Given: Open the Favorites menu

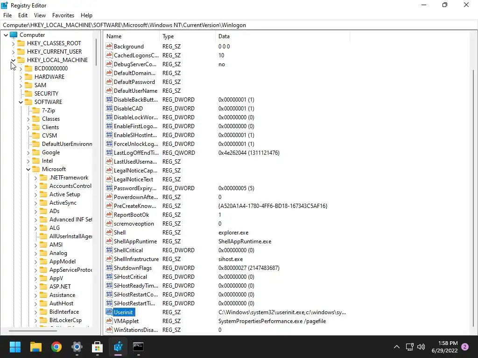Looking at the screenshot, I should [63, 15].
